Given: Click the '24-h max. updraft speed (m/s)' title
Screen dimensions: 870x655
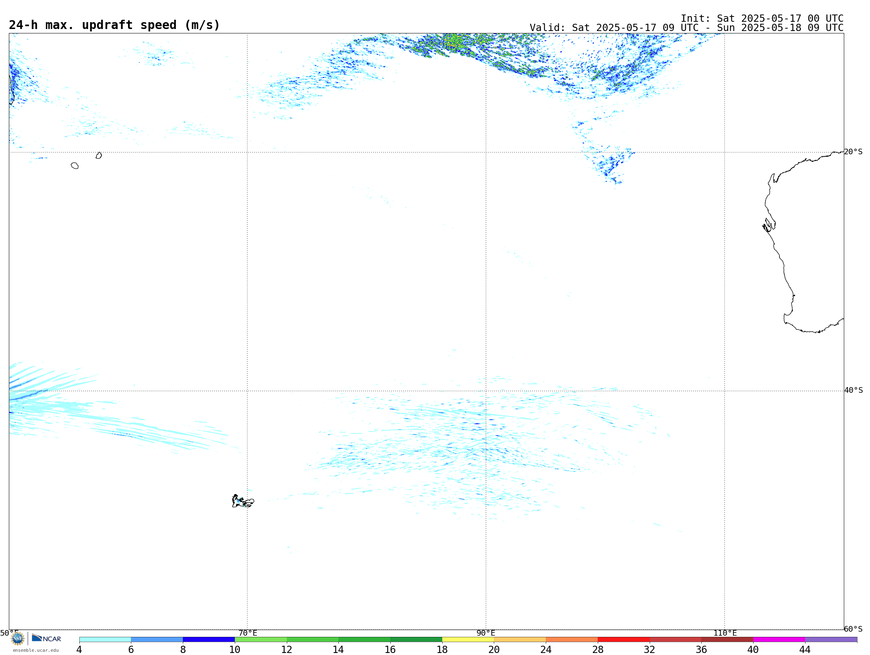Looking at the screenshot, I should point(114,25).
